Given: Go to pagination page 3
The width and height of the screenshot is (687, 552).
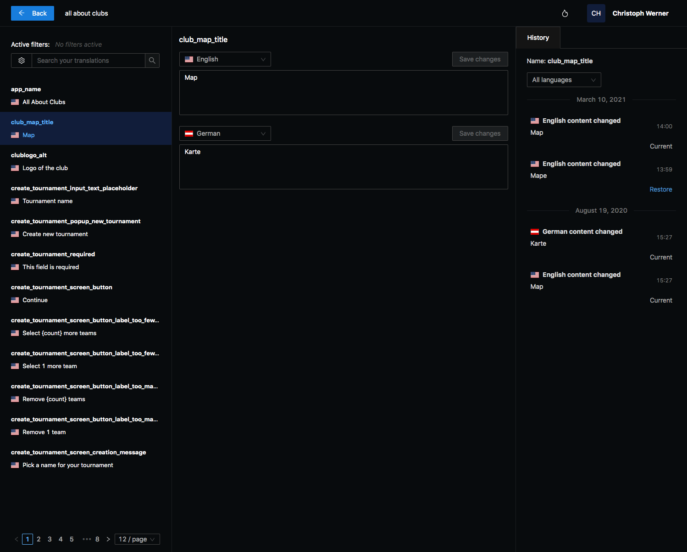Looking at the screenshot, I should coord(50,539).
